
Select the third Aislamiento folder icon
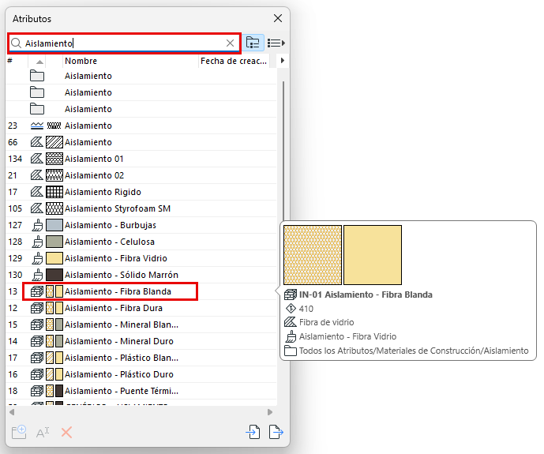pos(37,109)
